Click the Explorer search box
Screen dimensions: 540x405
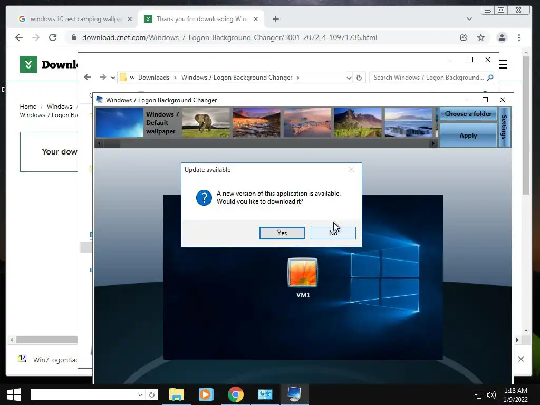(x=428, y=78)
